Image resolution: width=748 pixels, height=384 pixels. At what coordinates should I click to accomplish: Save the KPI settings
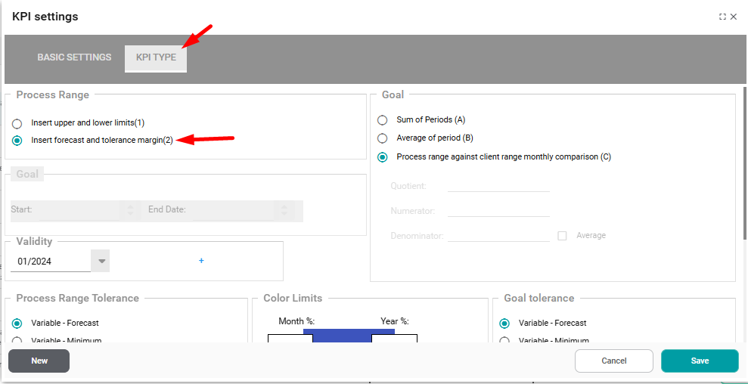(x=700, y=361)
